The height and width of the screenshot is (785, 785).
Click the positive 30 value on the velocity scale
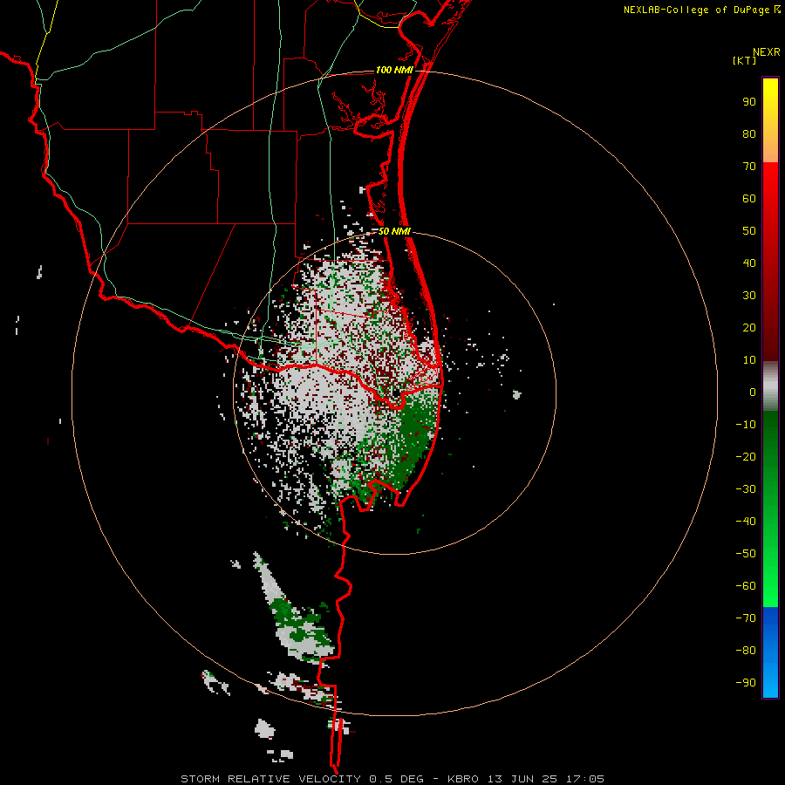749,296
